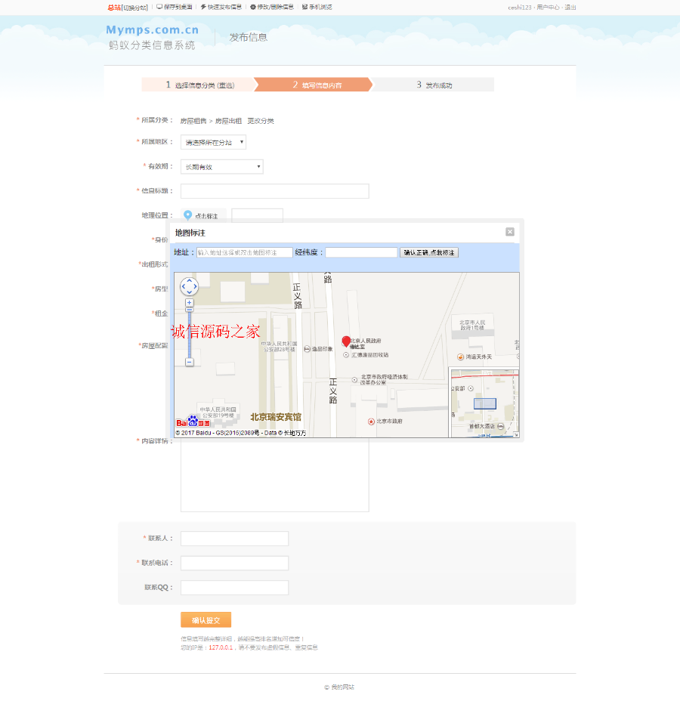Click the Mymps.com.cn site logo
The image size is (680, 701).
click(x=152, y=37)
